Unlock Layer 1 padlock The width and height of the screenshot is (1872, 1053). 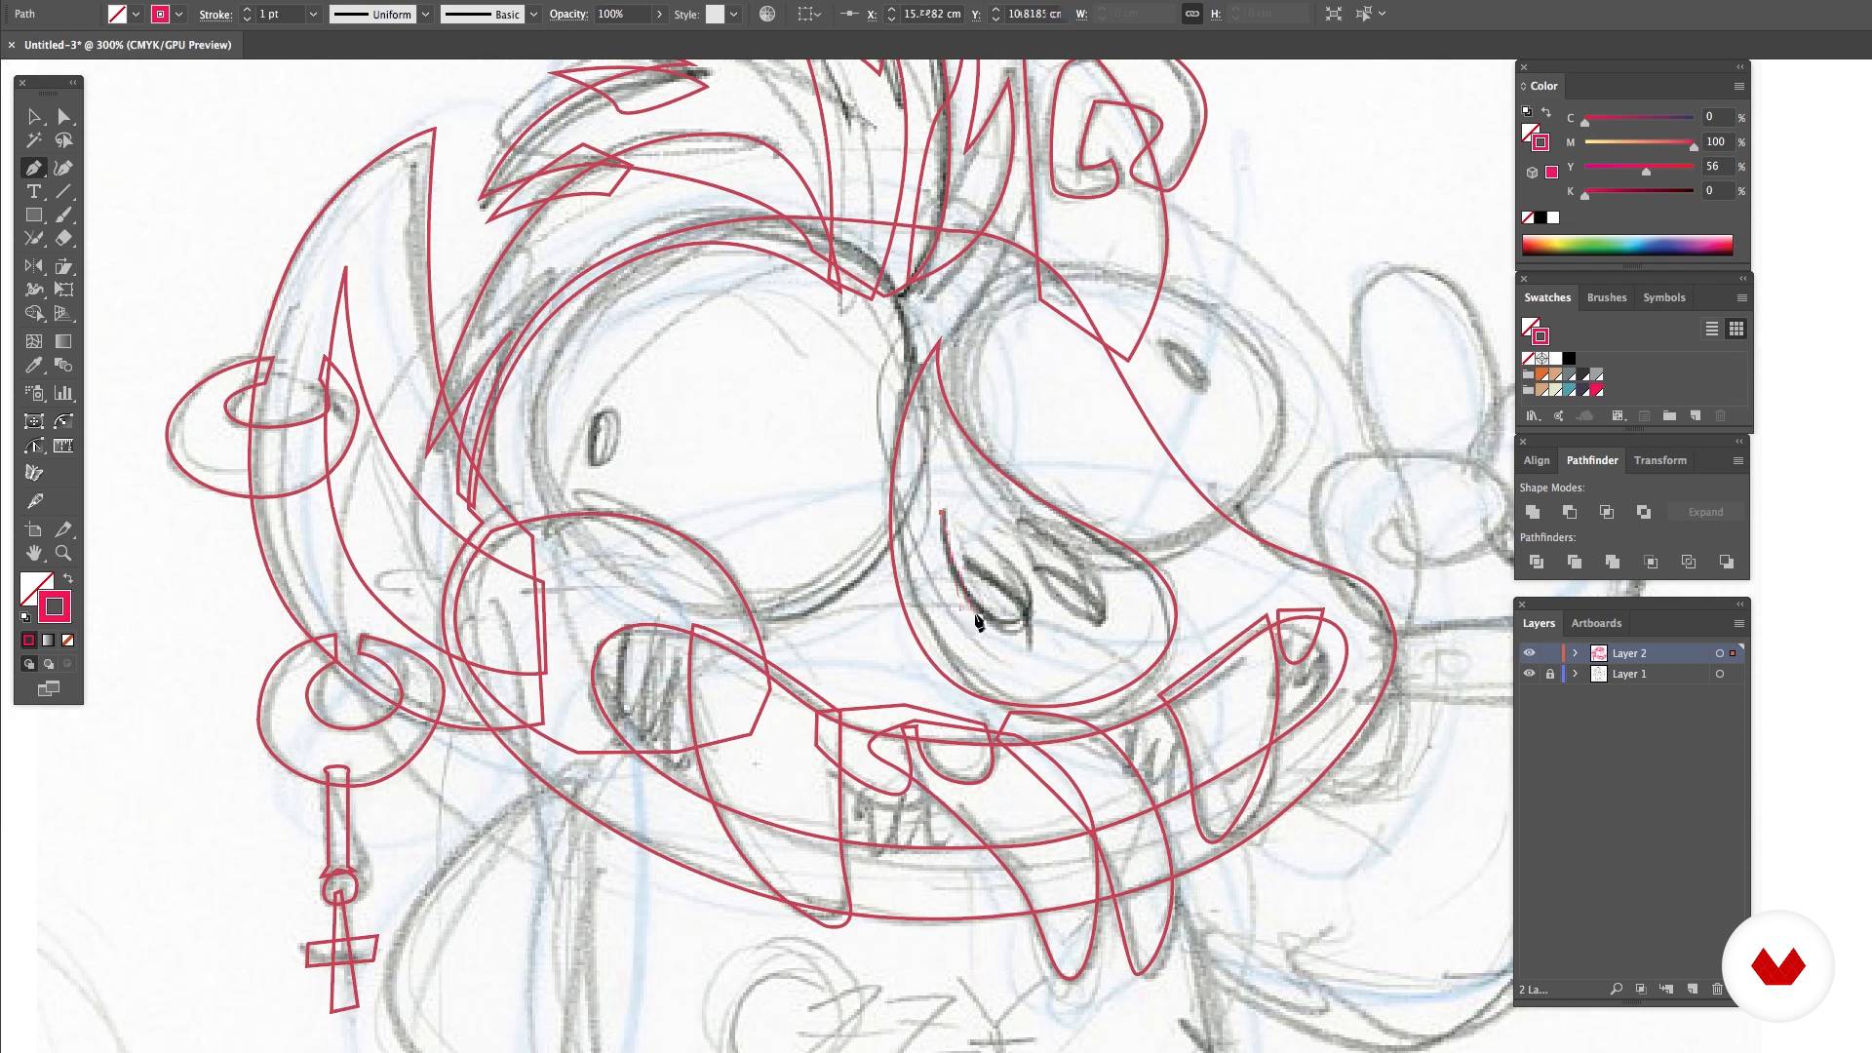click(1550, 674)
